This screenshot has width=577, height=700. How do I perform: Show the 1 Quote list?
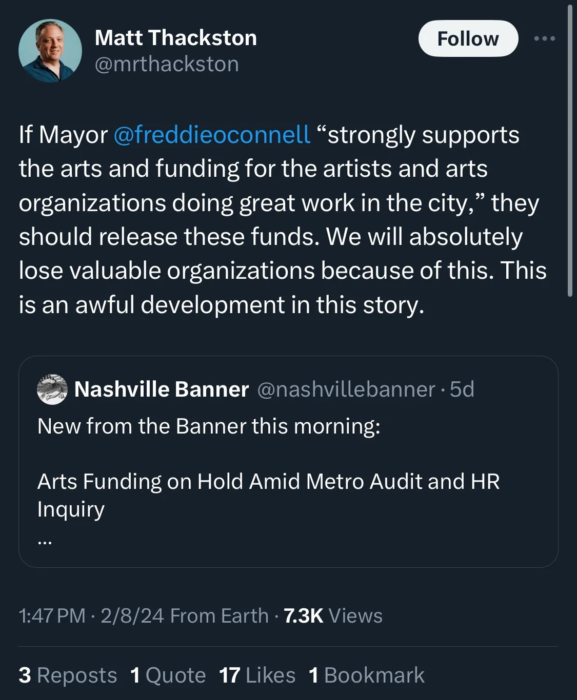click(168, 675)
